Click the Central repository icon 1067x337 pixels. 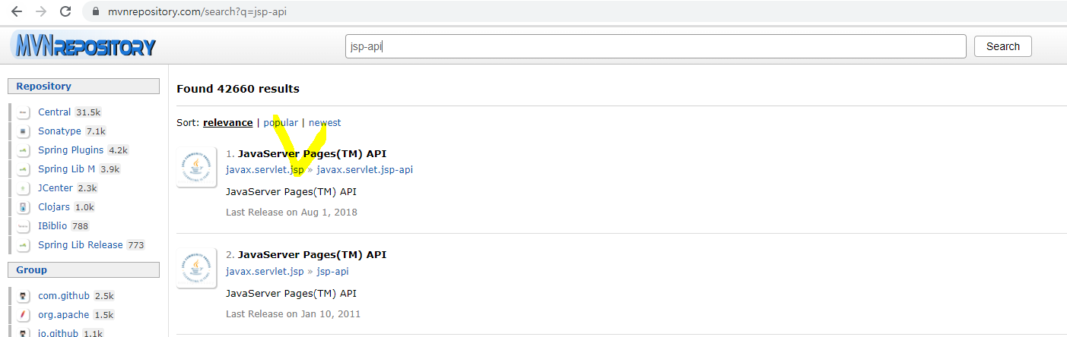point(24,112)
